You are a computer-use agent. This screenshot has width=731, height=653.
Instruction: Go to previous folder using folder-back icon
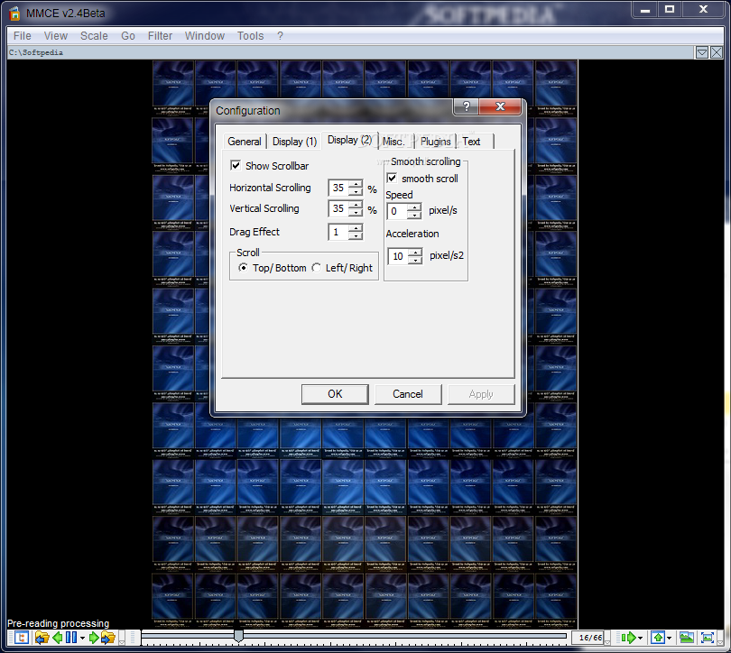42,637
